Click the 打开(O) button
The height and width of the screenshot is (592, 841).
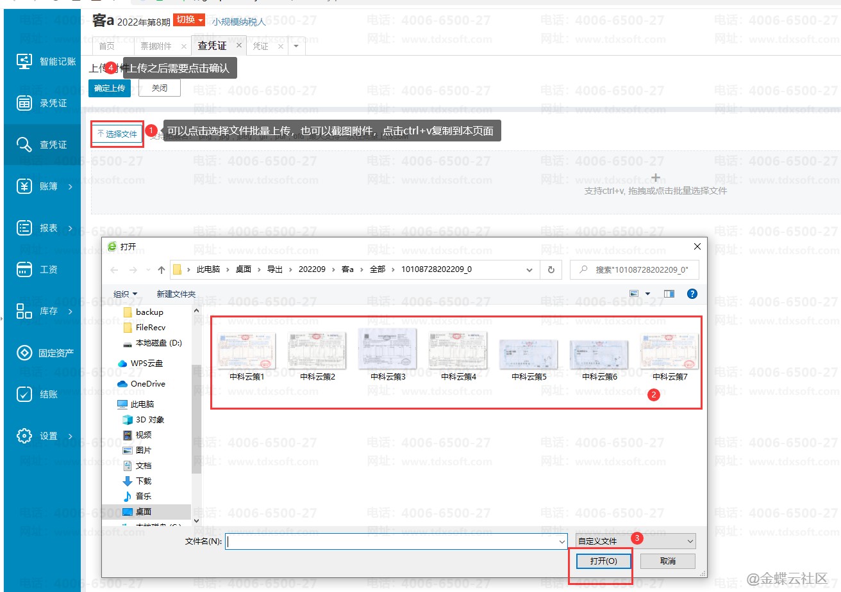coord(603,561)
